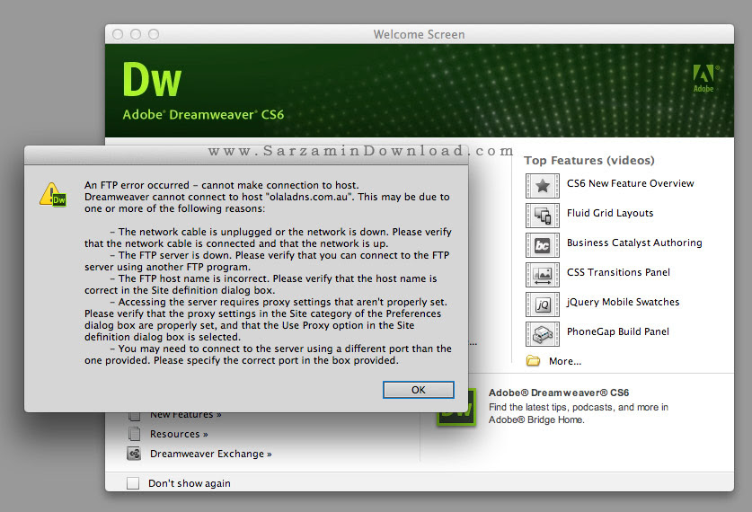Open PhoneGap Build Panel video link
The width and height of the screenshot is (752, 512).
[618, 331]
